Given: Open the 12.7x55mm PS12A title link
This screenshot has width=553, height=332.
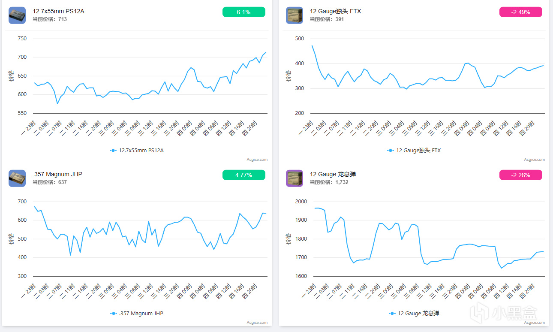Looking at the screenshot, I should (58, 11).
